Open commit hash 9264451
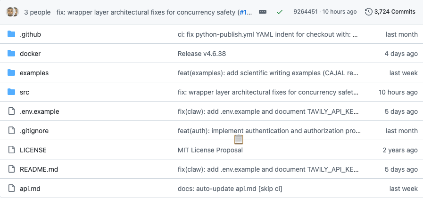 306,12
